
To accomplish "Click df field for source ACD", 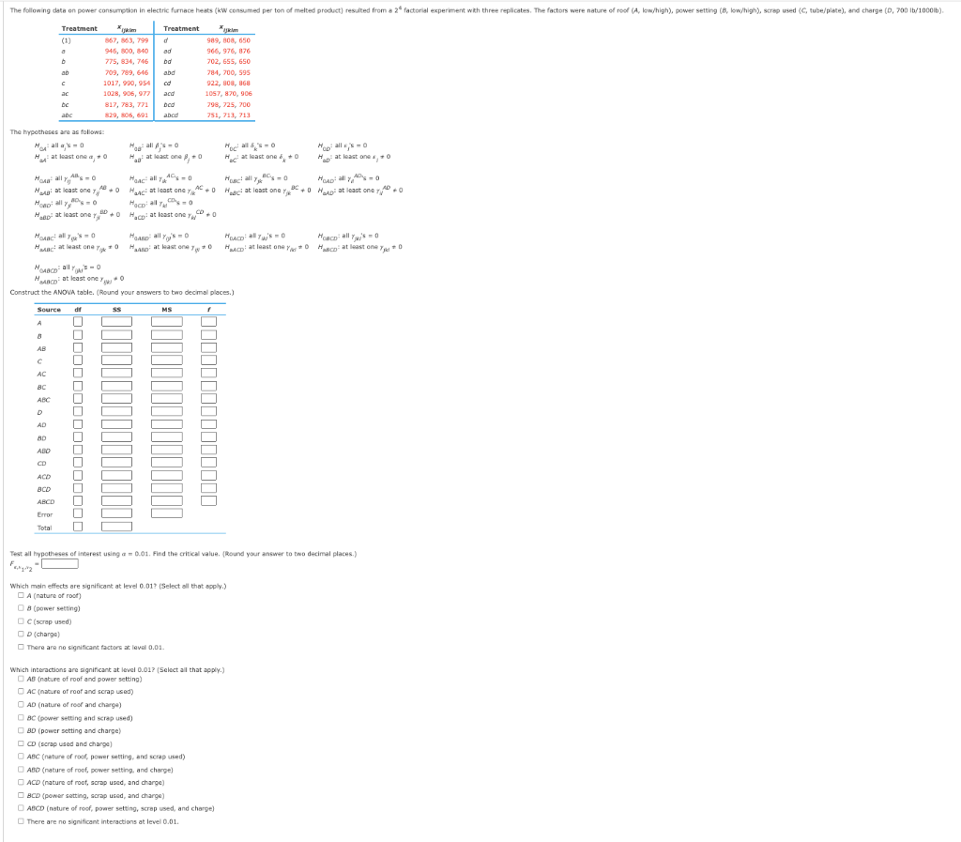I will [x=78, y=476].
